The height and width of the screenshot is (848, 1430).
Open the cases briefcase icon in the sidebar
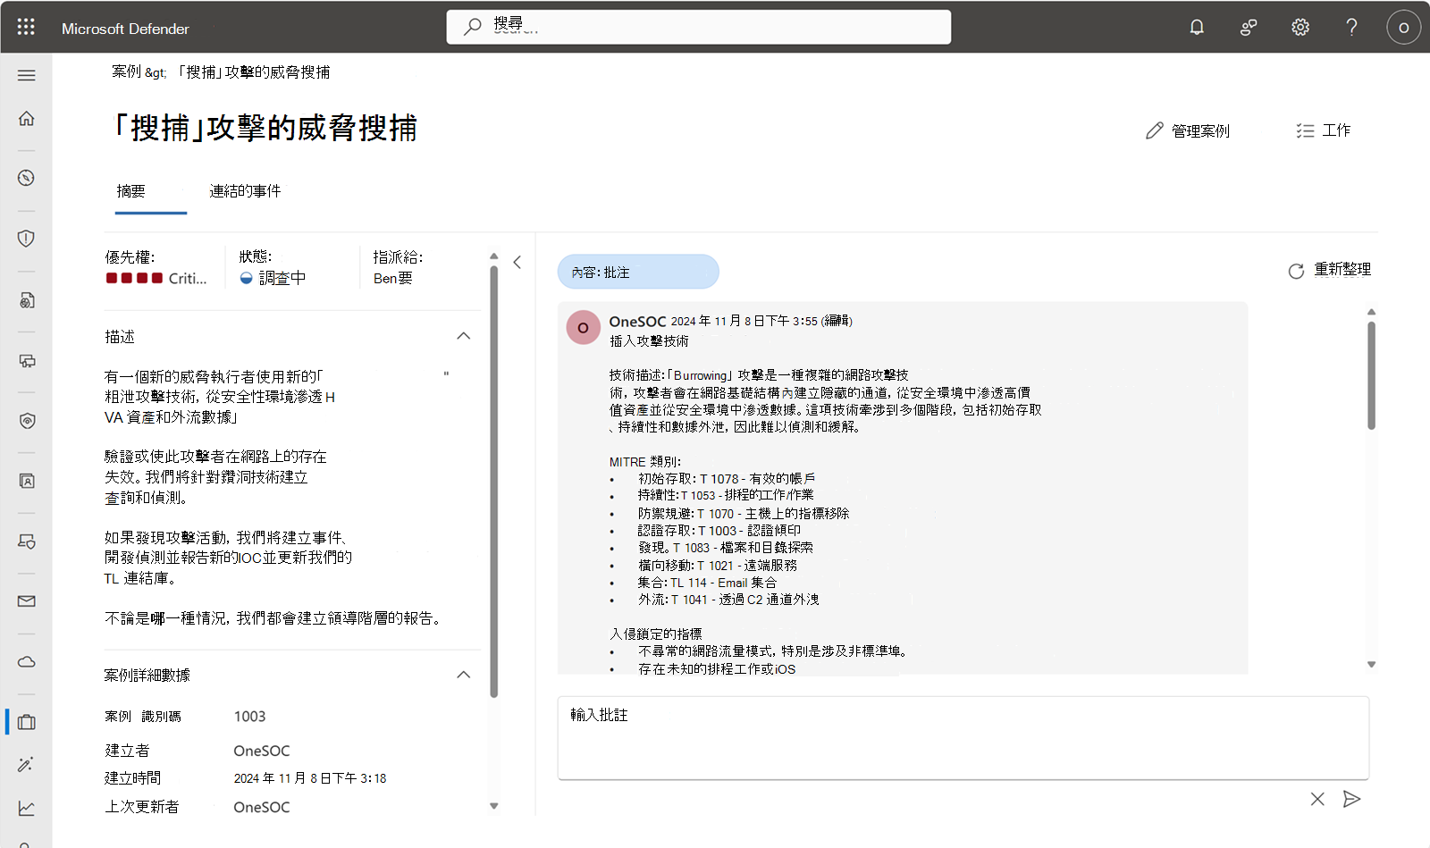click(26, 722)
